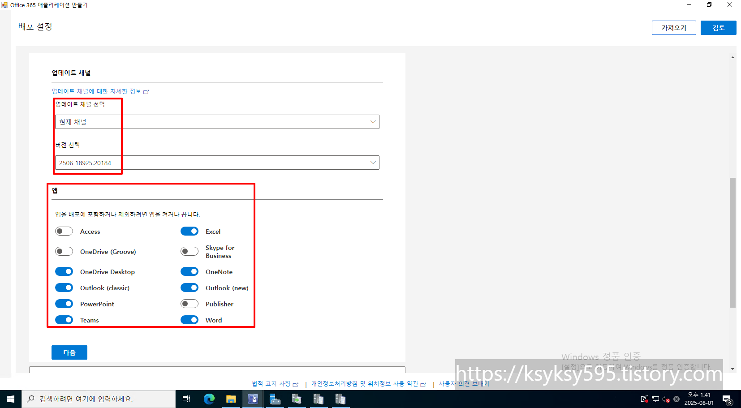741x408 pixels.
Task: Expand the version dropdown showing 2506 18925.20184
Action: point(217,163)
